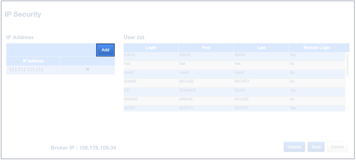Click the Yes value for DONALD DUCK
356x160 pixels.
tap(293, 90)
